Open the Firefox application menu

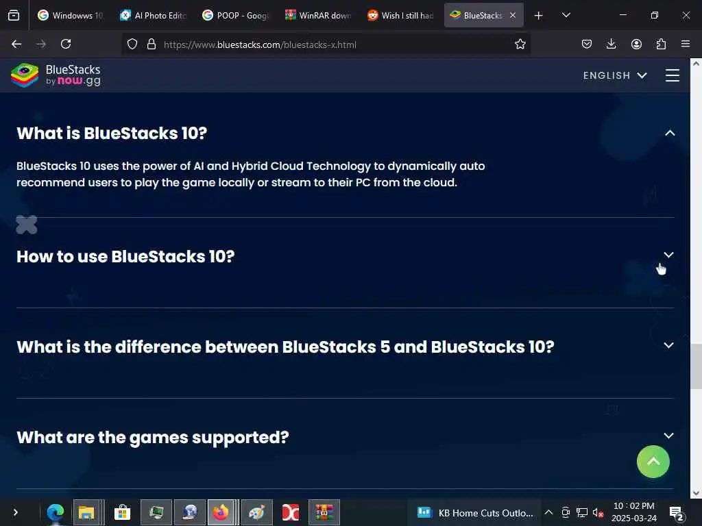pyautogui.click(x=686, y=44)
